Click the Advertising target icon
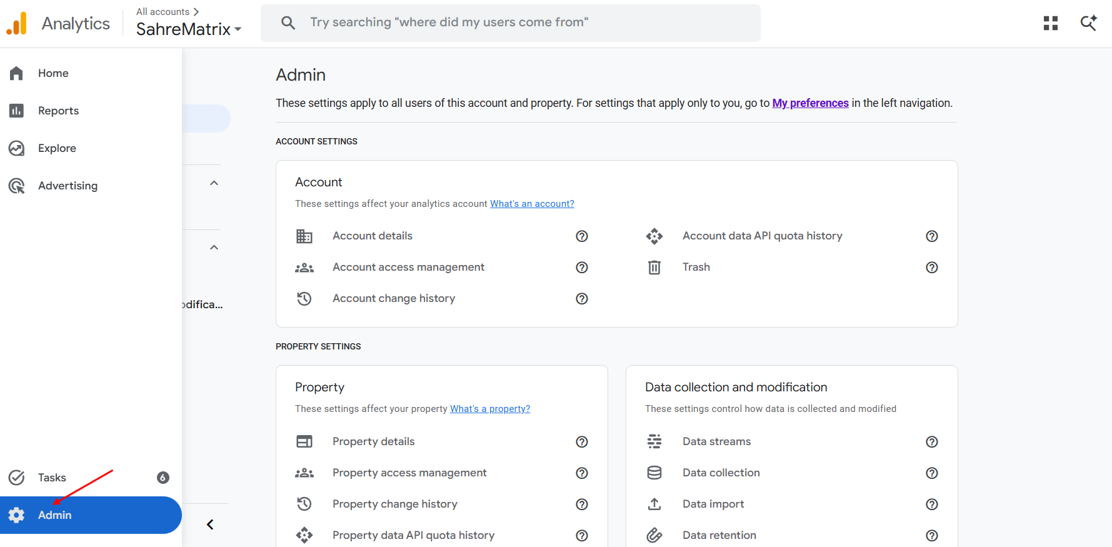Image resolution: width=1112 pixels, height=547 pixels. 16,186
